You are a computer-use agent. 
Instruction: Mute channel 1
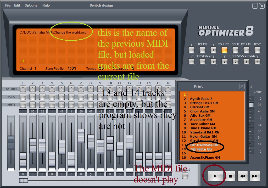click(23, 105)
